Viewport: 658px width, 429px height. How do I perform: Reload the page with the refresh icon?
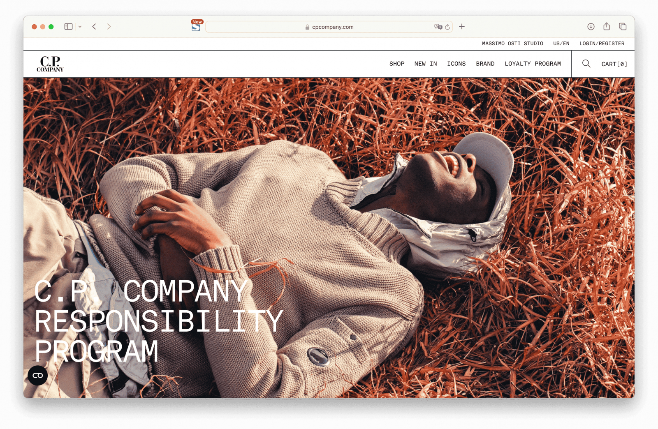click(x=447, y=27)
